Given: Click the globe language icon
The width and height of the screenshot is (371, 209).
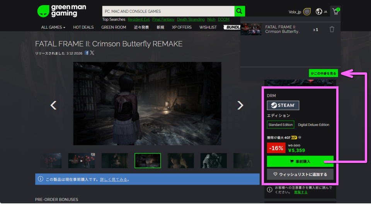Looking at the screenshot, I should coord(319,12).
